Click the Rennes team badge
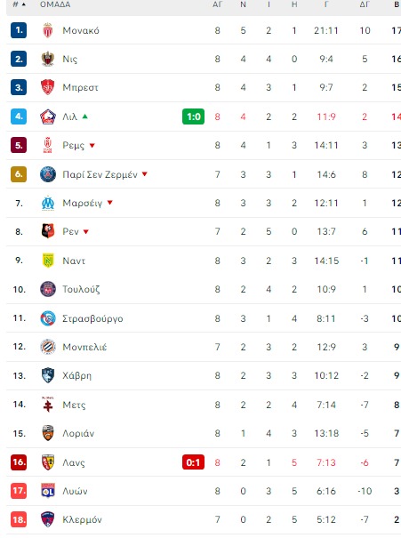The image size is (401, 538). [48, 231]
